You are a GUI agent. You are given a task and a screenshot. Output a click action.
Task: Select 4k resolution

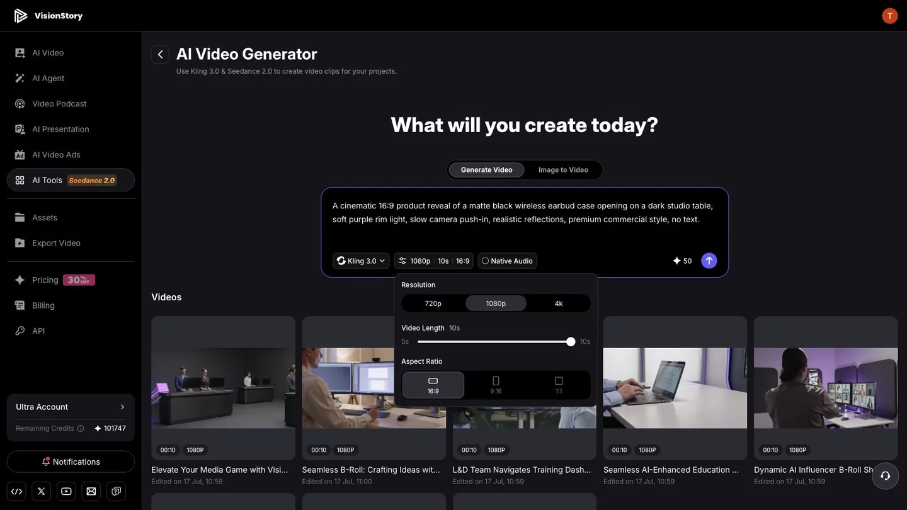[x=559, y=303]
